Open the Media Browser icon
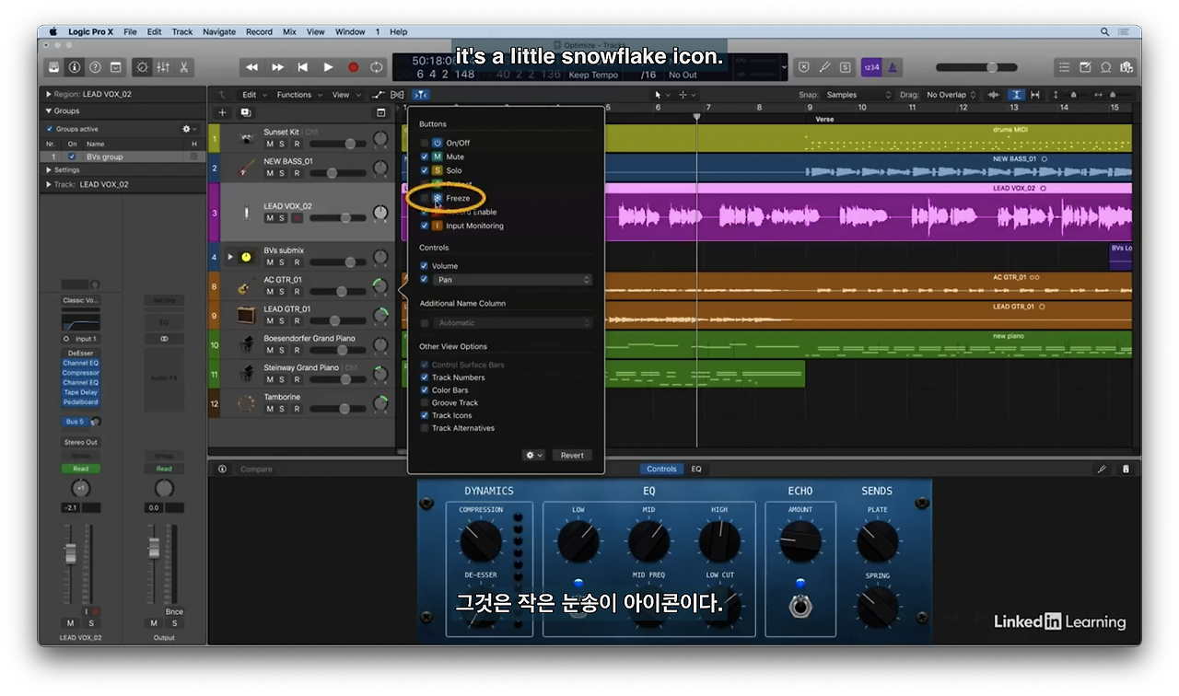The width and height of the screenshot is (1179, 696). tap(1126, 67)
